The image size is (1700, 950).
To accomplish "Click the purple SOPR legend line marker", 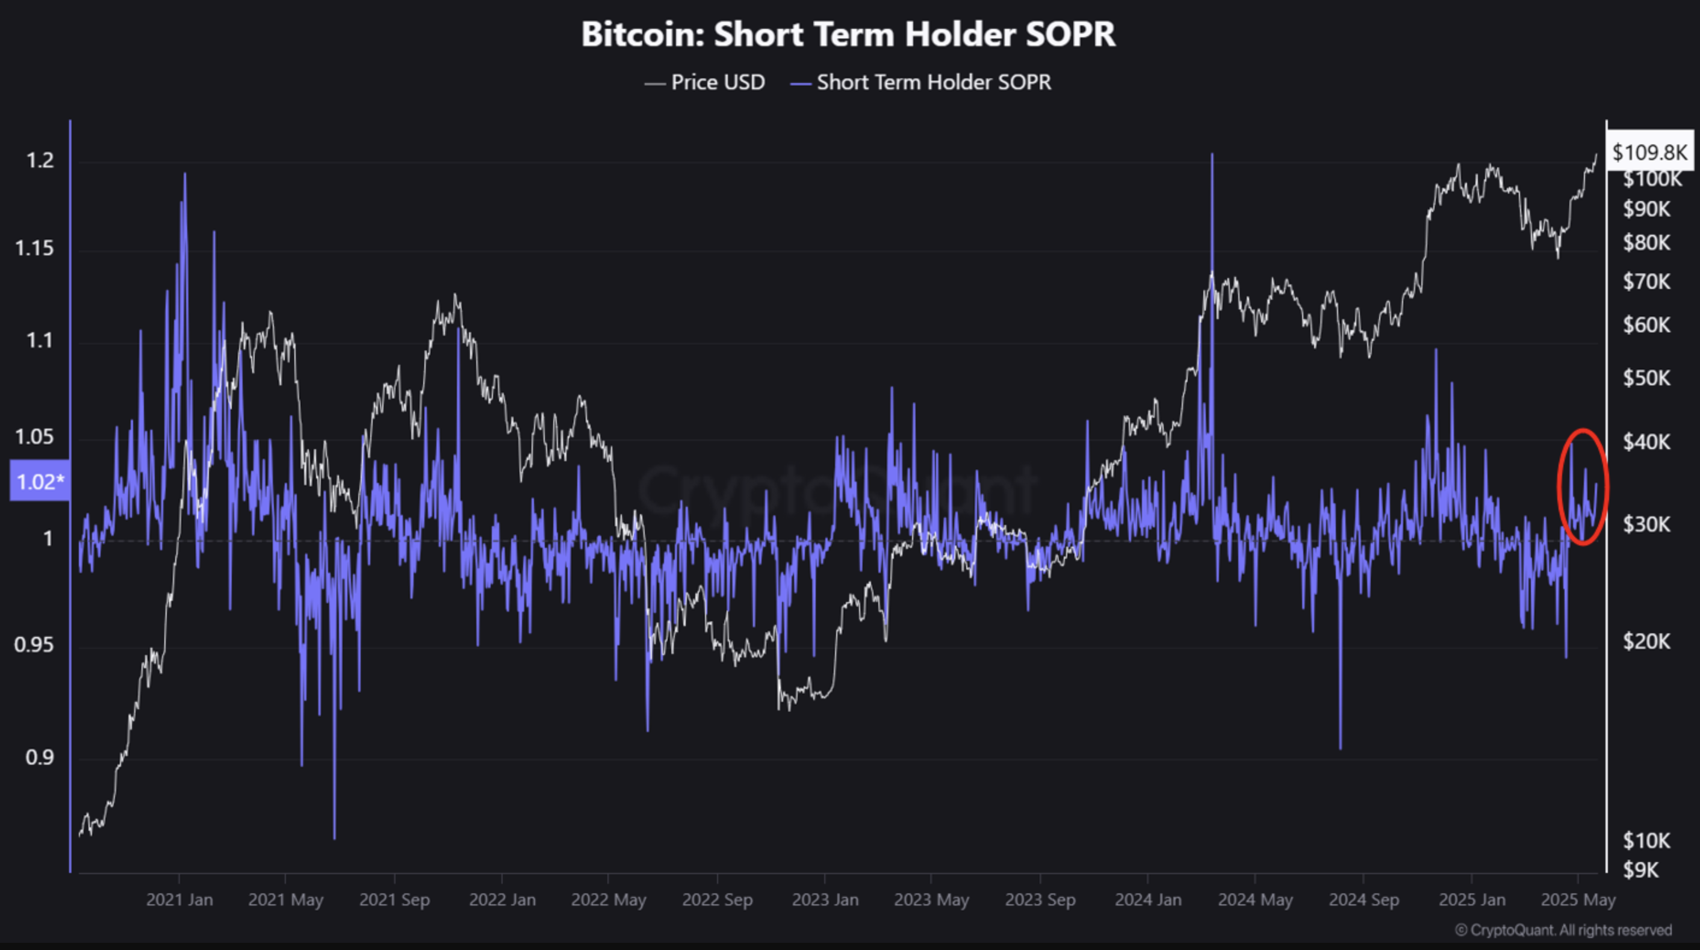I will [x=801, y=84].
